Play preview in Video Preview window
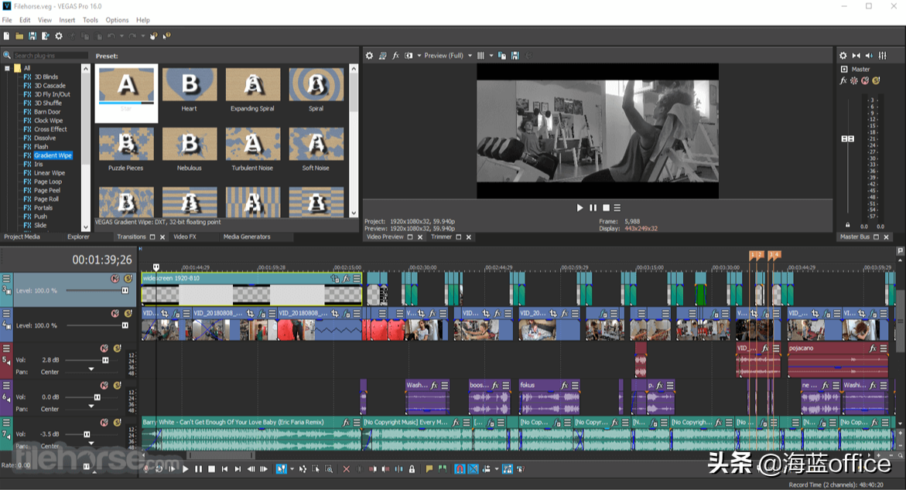This screenshot has height=490, width=906. [579, 208]
